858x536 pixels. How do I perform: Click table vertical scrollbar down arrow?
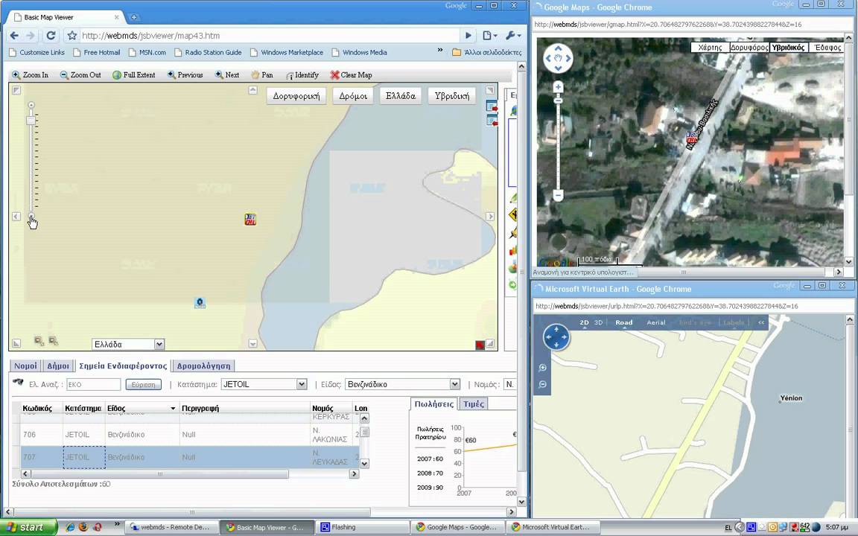(364, 463)
